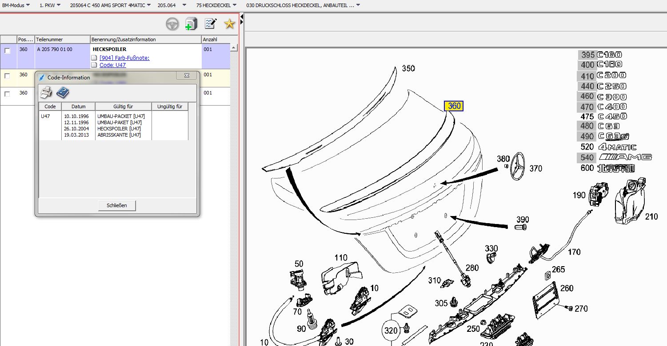Click the date 26.10.2004 in the dialog

point(76,129)
